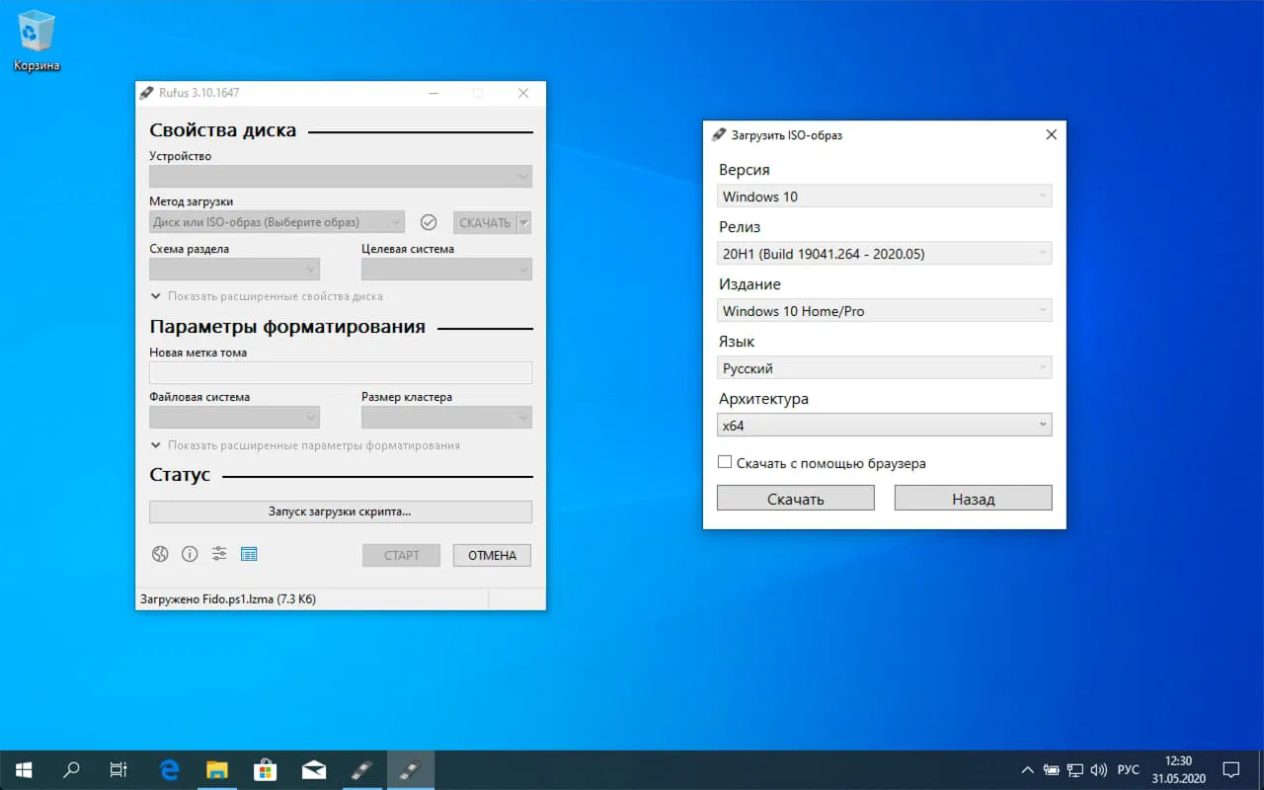Open the Архитектура x64 dropdown
The image size is (1264, 790).
(x=884, y=426)
